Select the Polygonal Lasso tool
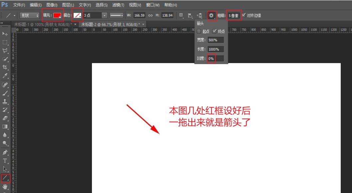 [x=5, y=50]
